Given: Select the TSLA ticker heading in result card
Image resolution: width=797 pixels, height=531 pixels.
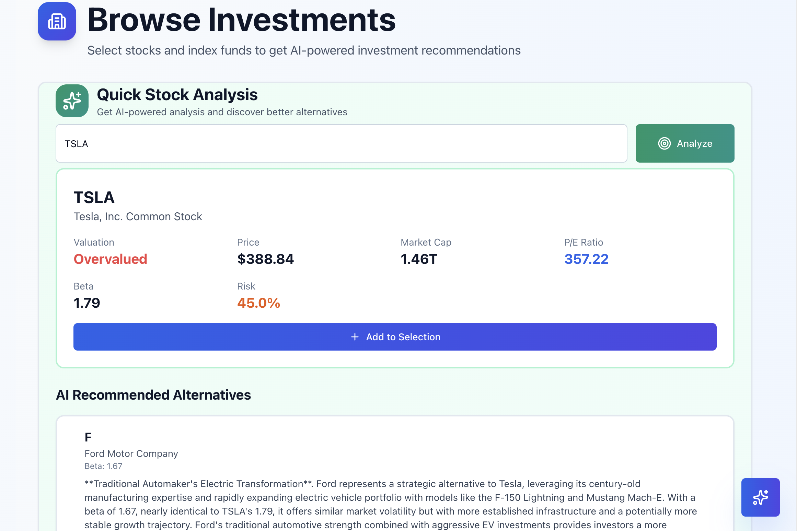Looking at the screenshot, I should [x=94, y=198].
